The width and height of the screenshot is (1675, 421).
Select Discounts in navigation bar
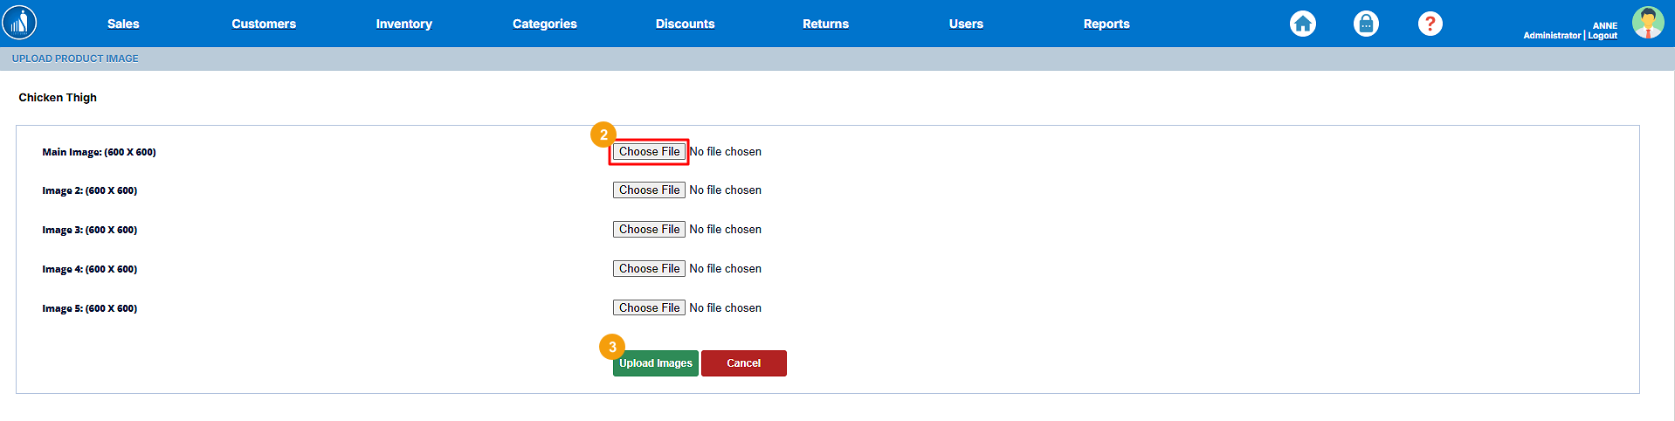tap(685, 24)
